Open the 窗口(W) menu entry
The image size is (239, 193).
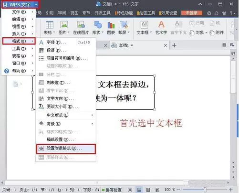(19, 63)
